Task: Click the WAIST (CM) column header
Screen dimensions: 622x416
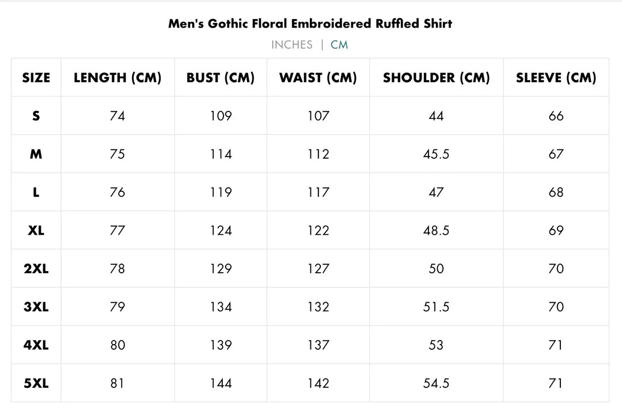Action: point(318,78)
